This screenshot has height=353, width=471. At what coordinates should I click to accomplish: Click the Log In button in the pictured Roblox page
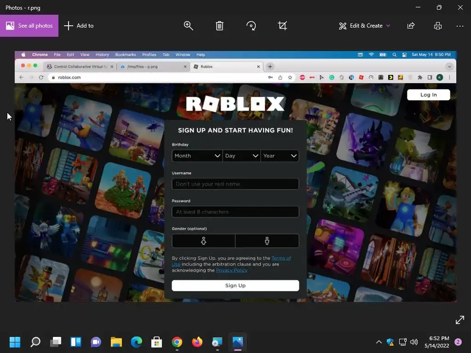(428, 95)
